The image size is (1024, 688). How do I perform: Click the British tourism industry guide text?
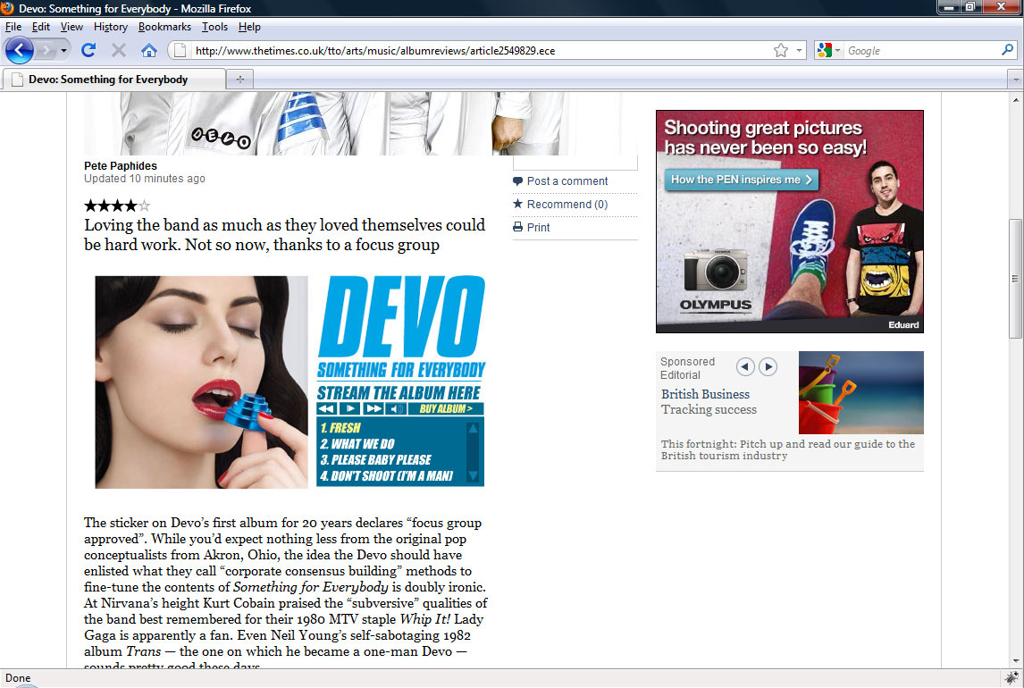click(x=787, y=449)
